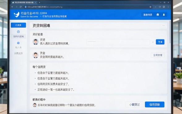The width and height of the screenshot is (182, 114).
Task: Open the 消费困贷 sidebar item
Action: (18, 53)
